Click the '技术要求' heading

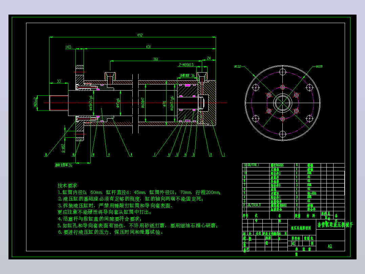(x=67, y=185)
